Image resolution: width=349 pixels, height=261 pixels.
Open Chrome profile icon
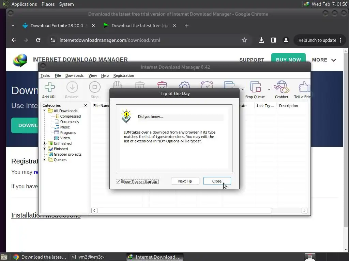[x=286, y=40]
